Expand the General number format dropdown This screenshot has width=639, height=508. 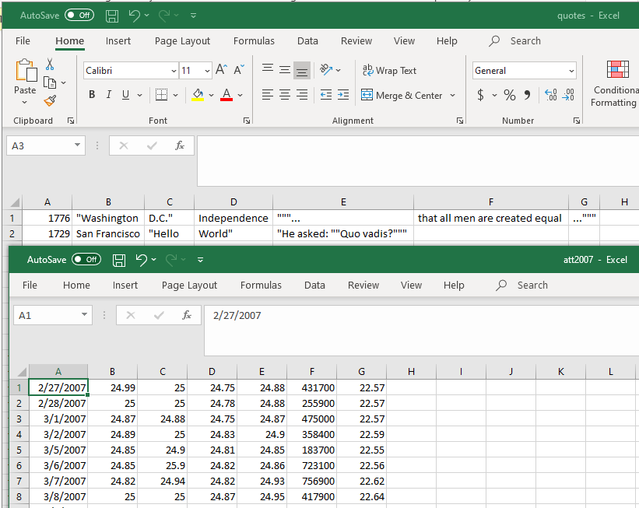coord(571,71)
